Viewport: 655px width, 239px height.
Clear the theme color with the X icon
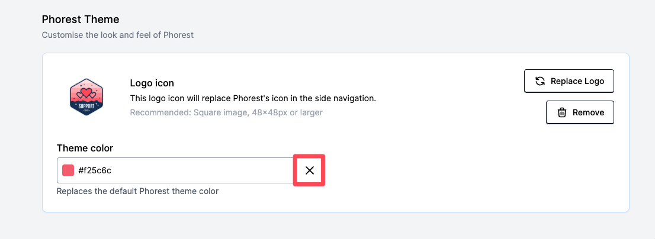click(310, 170)
